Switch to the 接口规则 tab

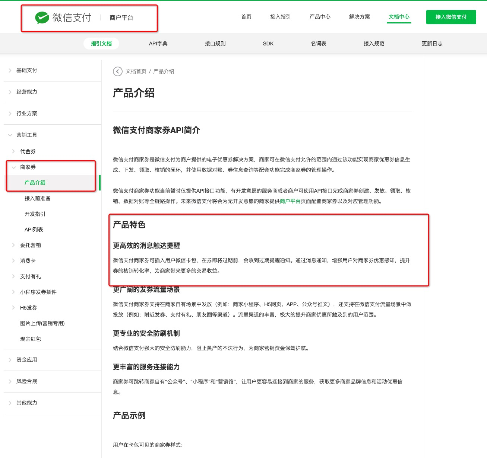215,44
